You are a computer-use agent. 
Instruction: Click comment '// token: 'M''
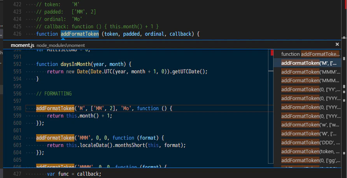coord(58,4)
